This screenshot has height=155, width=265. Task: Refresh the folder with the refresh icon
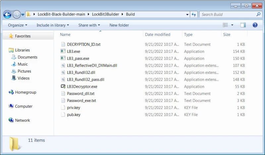pyautogui.click(x=194, y=15)
